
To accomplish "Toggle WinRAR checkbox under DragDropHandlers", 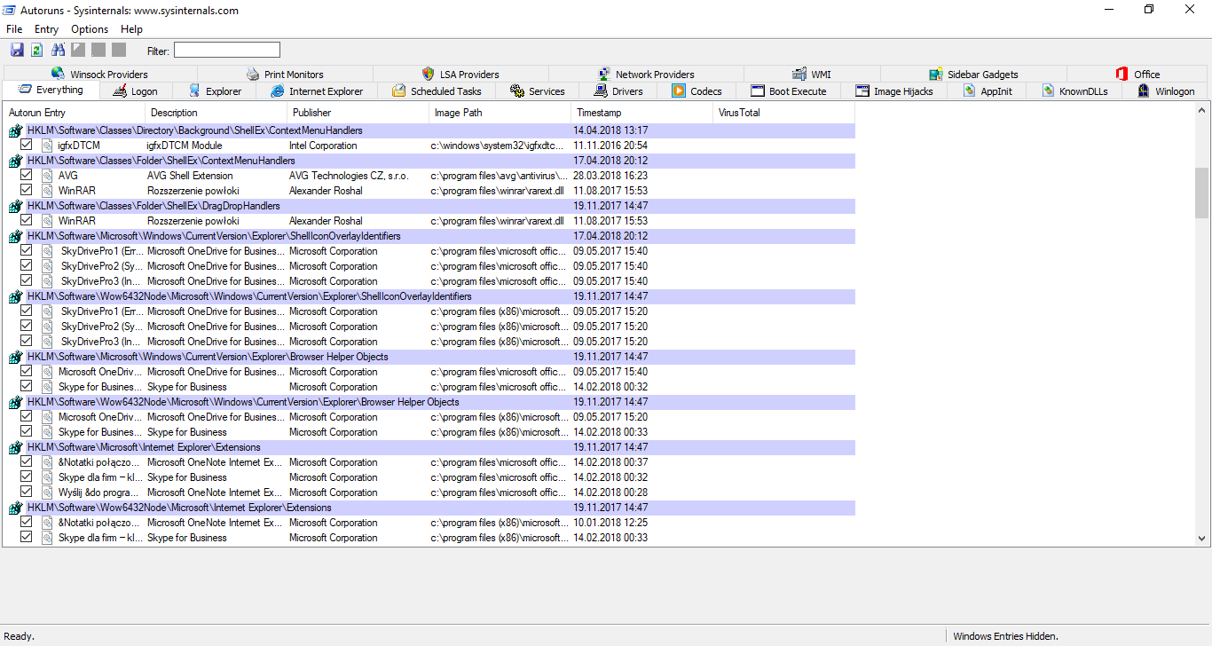I will tap(26, 220).
